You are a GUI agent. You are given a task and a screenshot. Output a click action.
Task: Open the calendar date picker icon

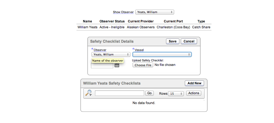pos(117,65)
